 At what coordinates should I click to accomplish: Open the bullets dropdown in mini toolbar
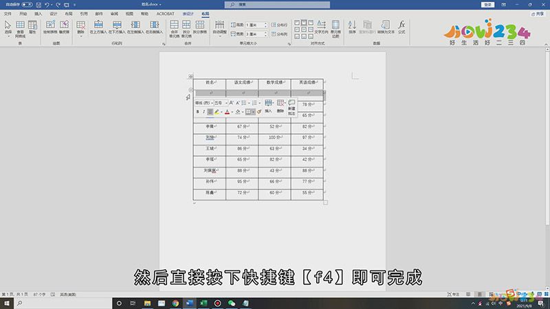[x=249, y=103]
